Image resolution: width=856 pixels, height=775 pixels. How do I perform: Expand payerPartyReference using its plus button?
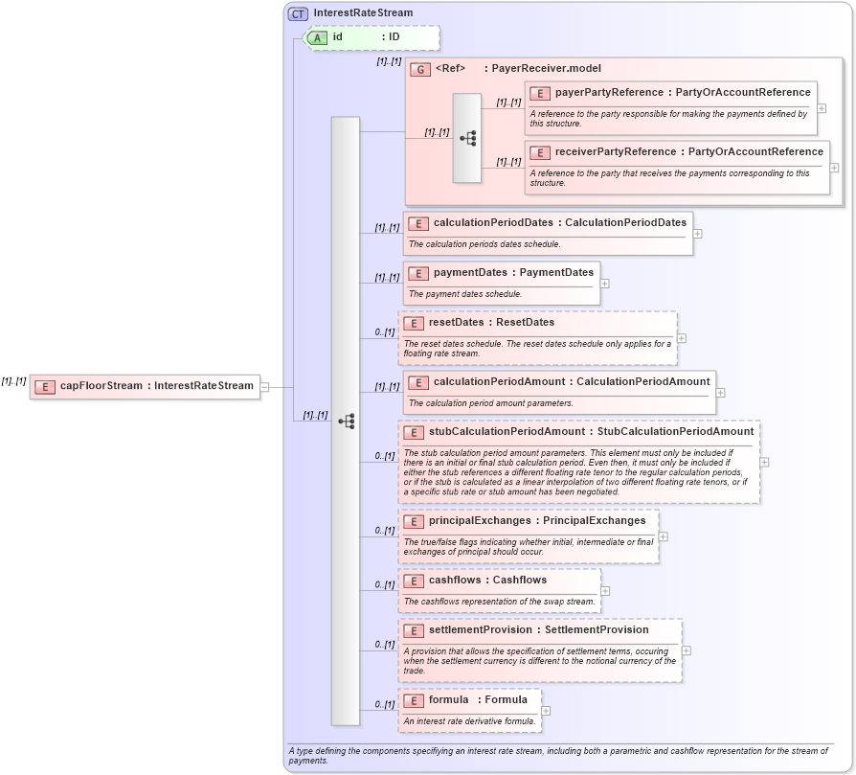pyautogui.click(x=821, y=108)
